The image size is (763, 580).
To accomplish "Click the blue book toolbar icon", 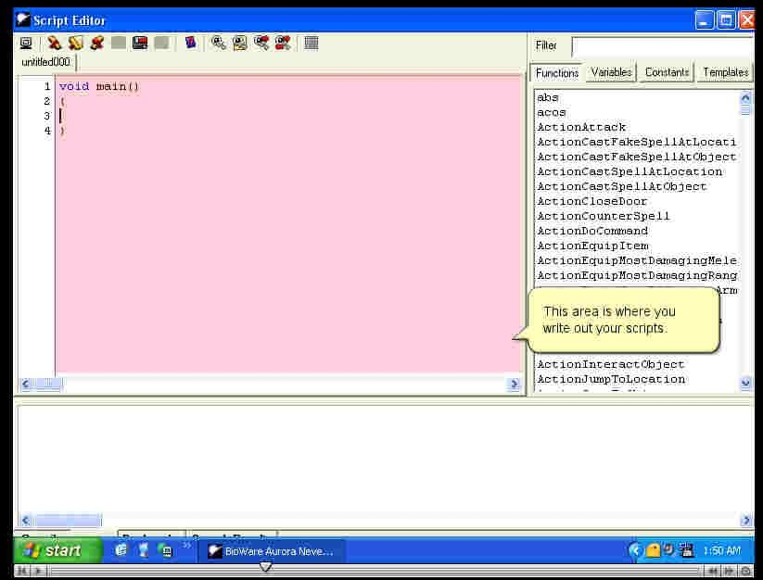I will (x=190, y=43).
